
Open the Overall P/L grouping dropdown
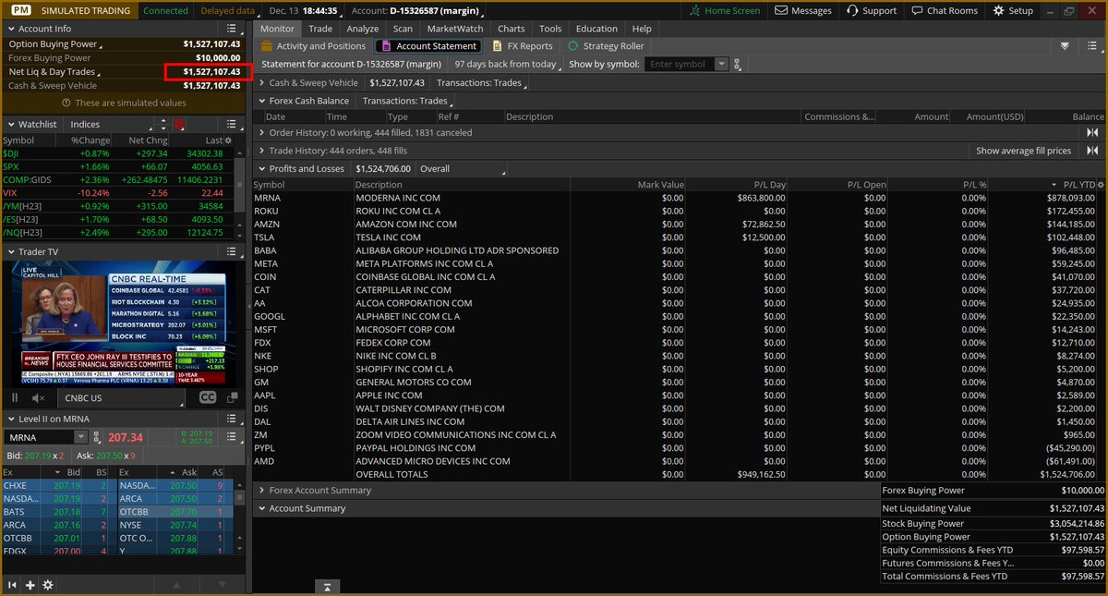462,169
